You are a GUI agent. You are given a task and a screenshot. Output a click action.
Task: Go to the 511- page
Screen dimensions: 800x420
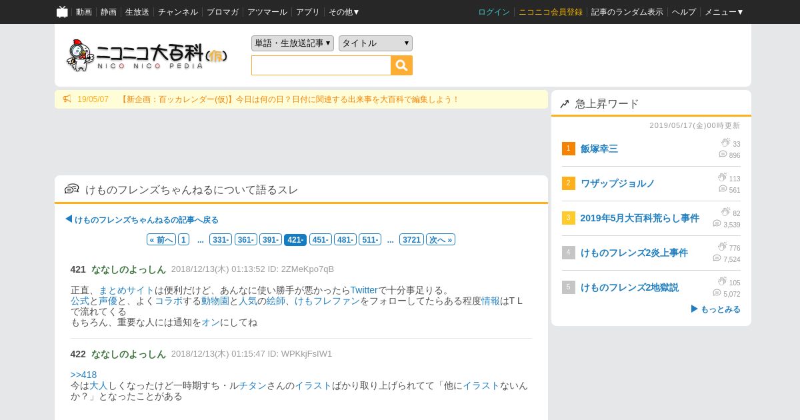[x=370, y=240]
